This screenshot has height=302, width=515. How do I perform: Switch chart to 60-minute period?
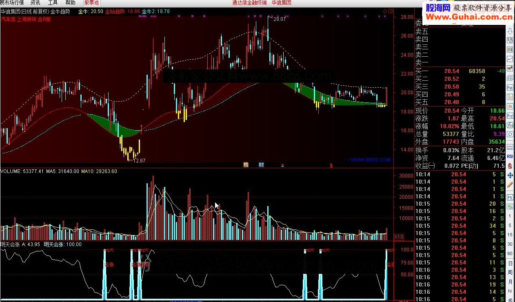[x=510, y=253]
